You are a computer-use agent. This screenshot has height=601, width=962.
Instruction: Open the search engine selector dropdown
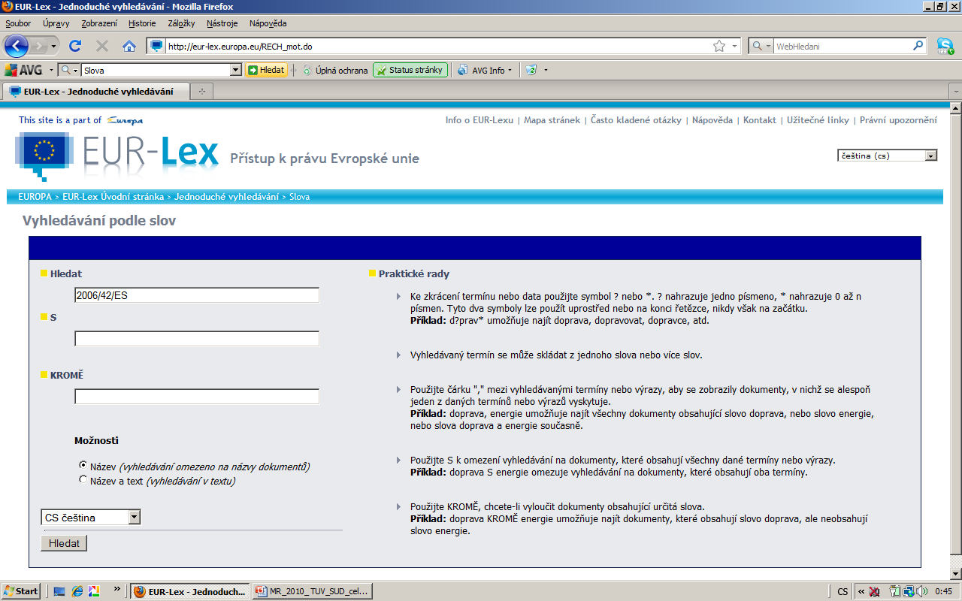click(x=761, y=46)
